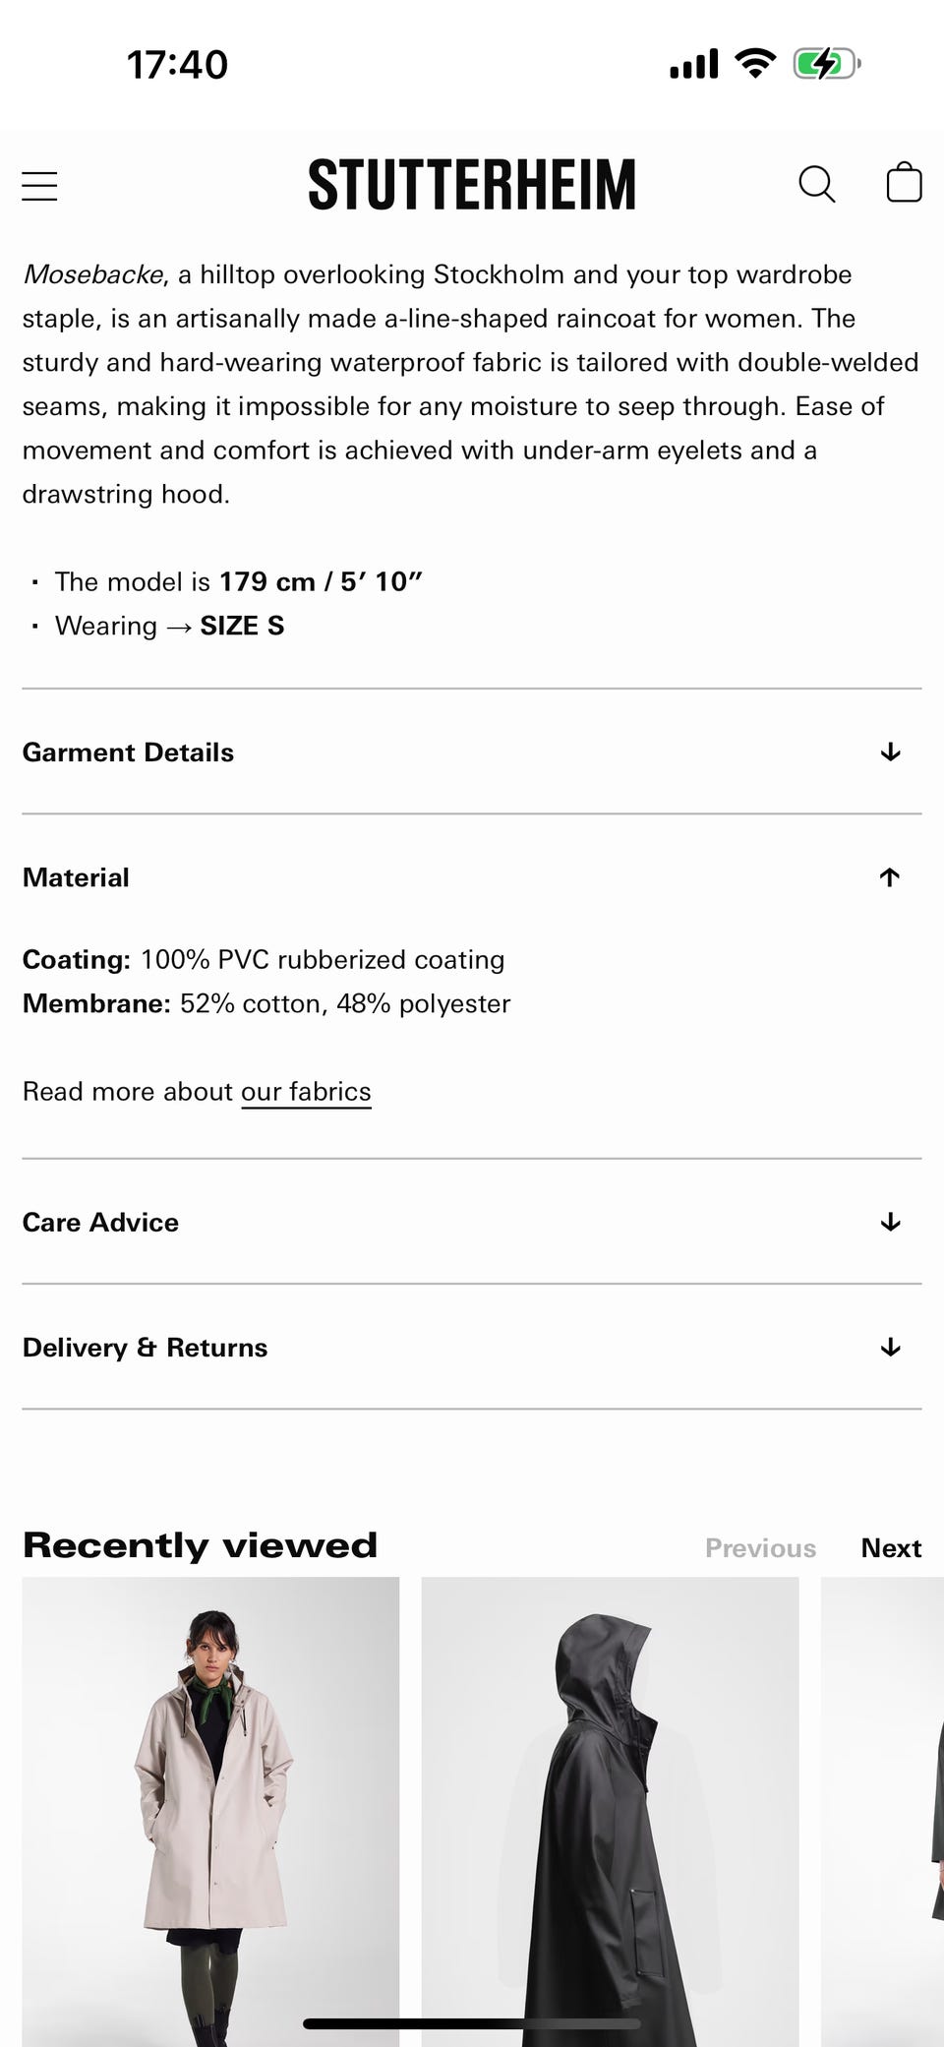
Task: Click the down arrow beside Garment Details
Action: pyautogui.click(x=890, y=753)
